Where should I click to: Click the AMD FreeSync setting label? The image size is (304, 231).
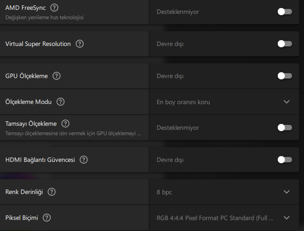[x=25, y=8]
